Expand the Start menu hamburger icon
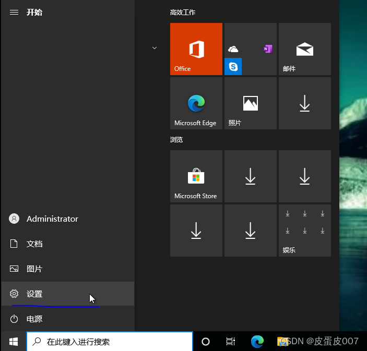The image size is (367, 351). [x=14, y=12]
